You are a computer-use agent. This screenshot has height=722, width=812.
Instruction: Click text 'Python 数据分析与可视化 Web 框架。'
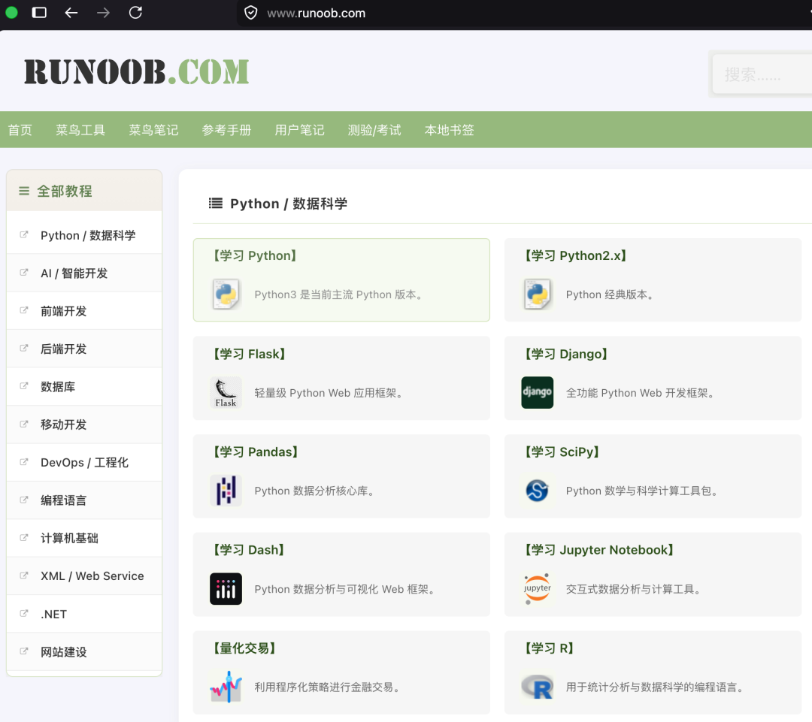click(x=346, y=589)
